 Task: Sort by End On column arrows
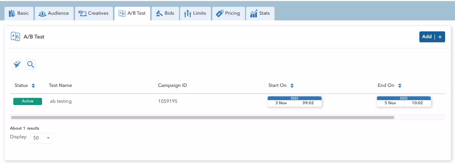tap(400, 86)
